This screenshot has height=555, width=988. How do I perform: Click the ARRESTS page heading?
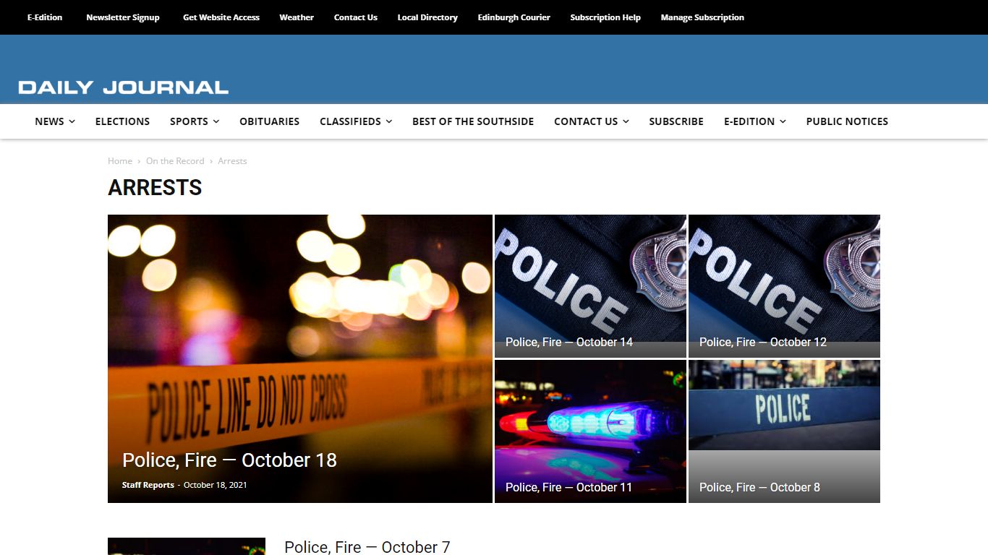coord(155,188)
